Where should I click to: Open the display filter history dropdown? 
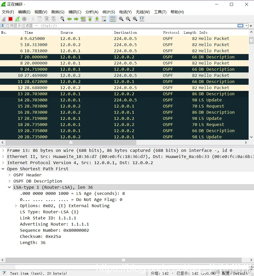point(246,26)
